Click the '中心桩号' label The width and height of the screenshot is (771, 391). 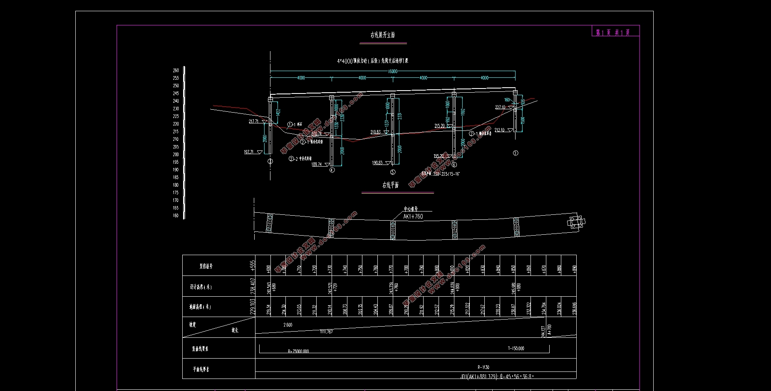pyautogui.click(x=411, y=209)
